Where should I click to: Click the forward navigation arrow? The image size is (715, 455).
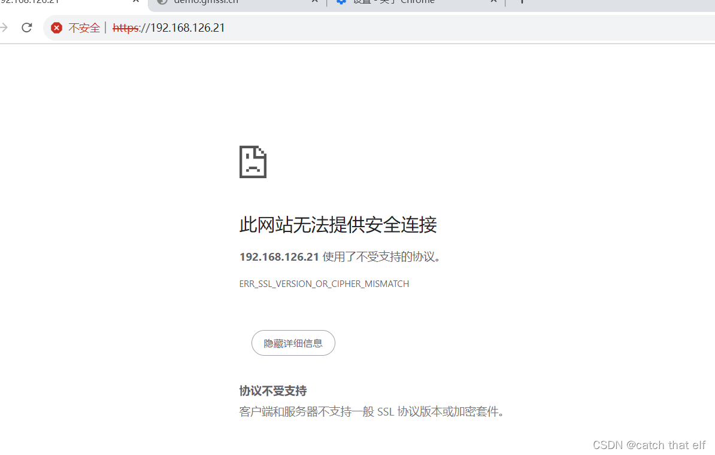pyautogui.click(x=5, y=27)
